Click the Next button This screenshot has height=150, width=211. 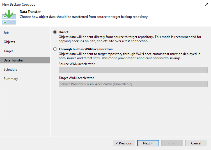[148, 143]
